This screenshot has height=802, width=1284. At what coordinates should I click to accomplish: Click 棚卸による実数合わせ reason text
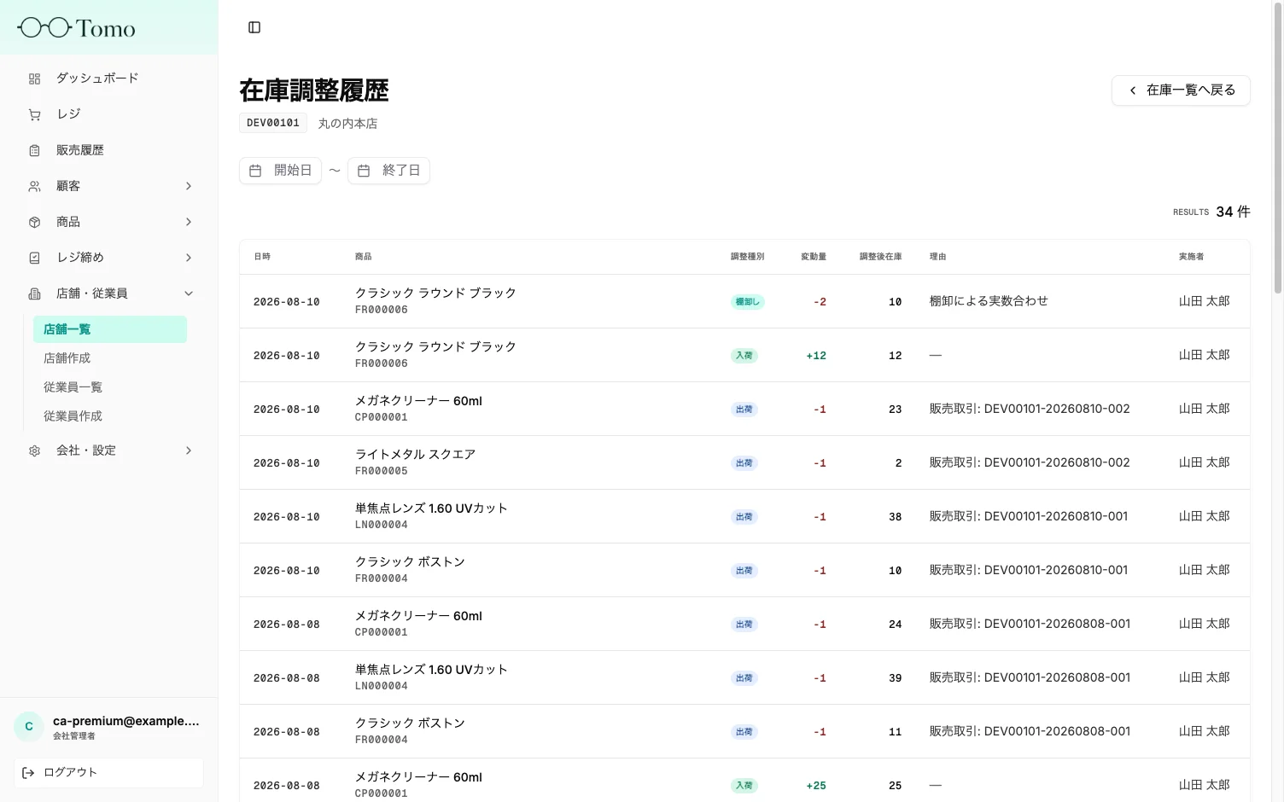(989, 301)
